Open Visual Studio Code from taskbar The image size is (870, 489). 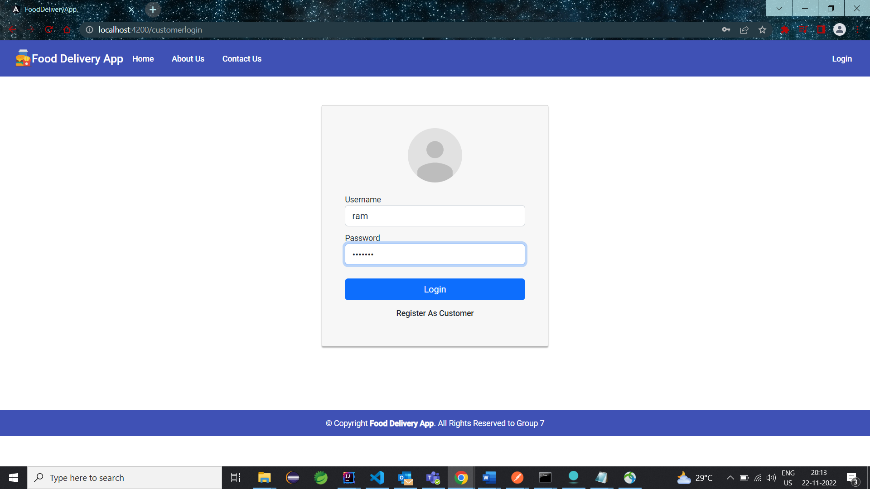pyautogui.click(x=377, y=478)
